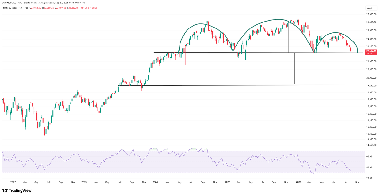Click the 26,000.00 price axis label
This screenshot has height=196, width=380.
371,22
